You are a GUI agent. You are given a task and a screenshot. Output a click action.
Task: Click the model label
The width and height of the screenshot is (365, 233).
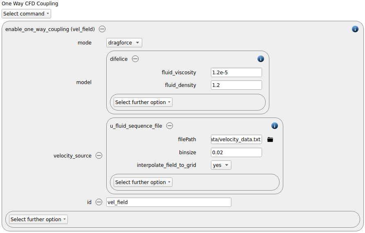84,82
